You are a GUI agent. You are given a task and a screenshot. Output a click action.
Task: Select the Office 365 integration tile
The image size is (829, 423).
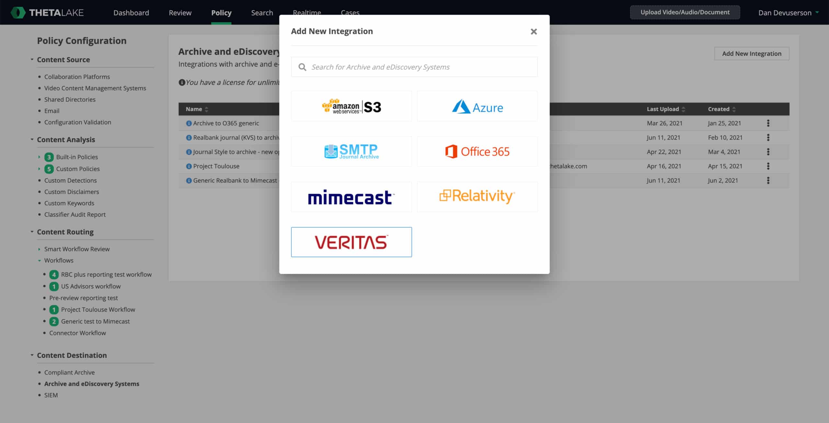tap(477, 151)
